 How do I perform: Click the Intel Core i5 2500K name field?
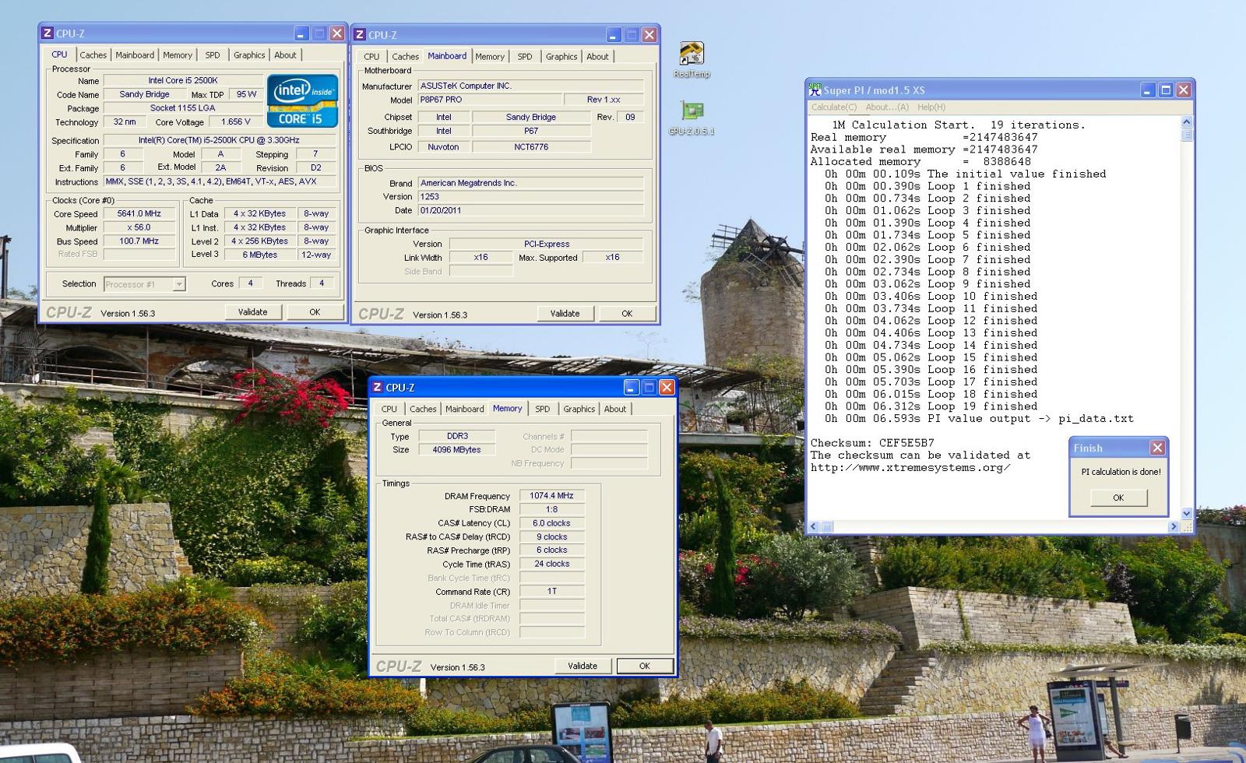183,80
